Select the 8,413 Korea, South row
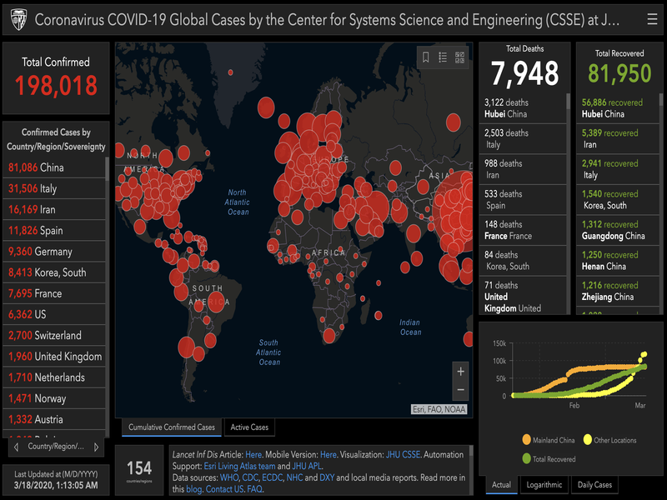 pos(54,272)
